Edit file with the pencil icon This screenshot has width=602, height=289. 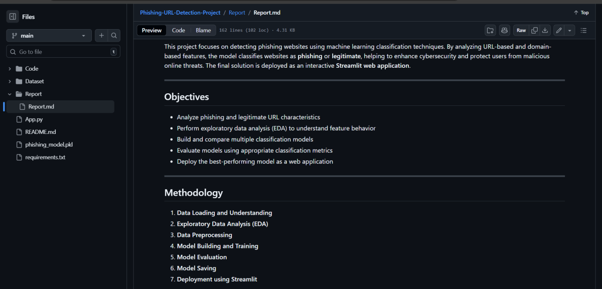coord(559,31)
